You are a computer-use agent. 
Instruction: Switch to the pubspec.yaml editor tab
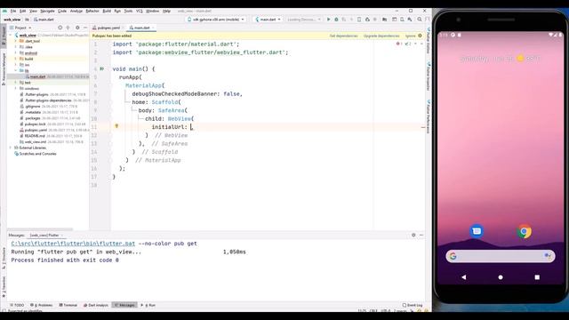(x=108, y=28)
